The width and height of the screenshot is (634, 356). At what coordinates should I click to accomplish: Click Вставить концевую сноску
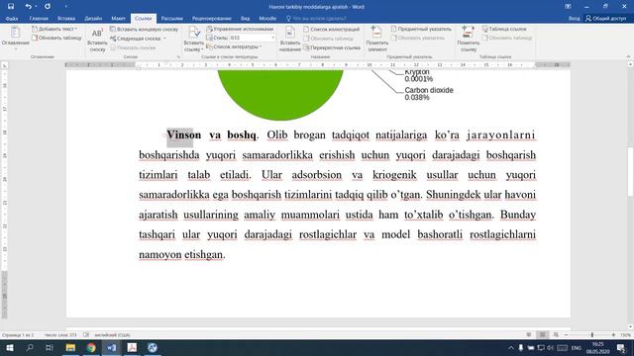(x=144, y=29)
